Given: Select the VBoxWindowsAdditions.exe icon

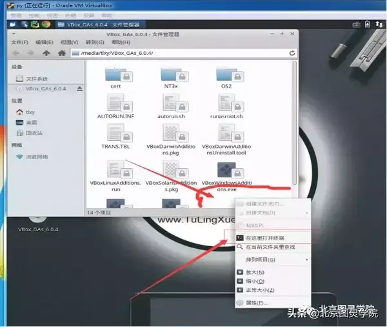Looking at the screenshot, I should coord(231,170).
